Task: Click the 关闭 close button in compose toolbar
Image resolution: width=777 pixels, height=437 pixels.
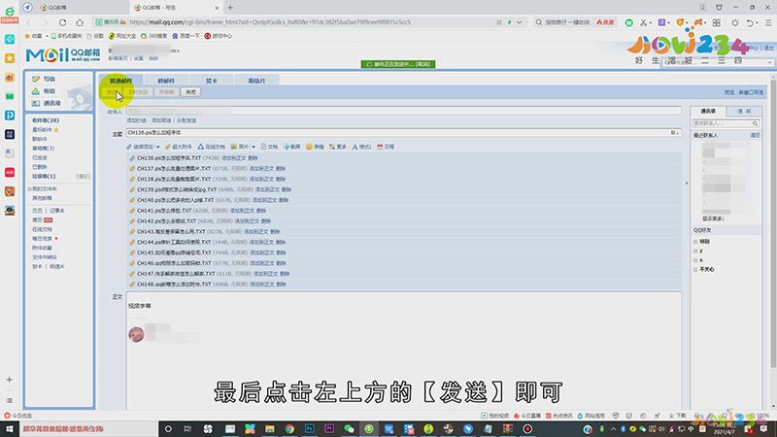Action: coord(190,92)
